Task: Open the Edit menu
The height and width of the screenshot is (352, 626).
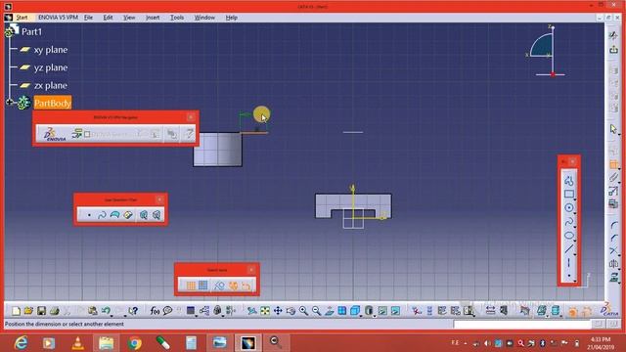Action: (x=108, y=18)
